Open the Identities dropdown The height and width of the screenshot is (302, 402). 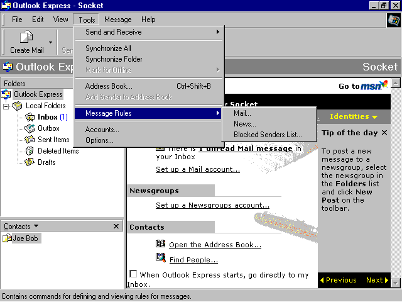coord(354,116)
